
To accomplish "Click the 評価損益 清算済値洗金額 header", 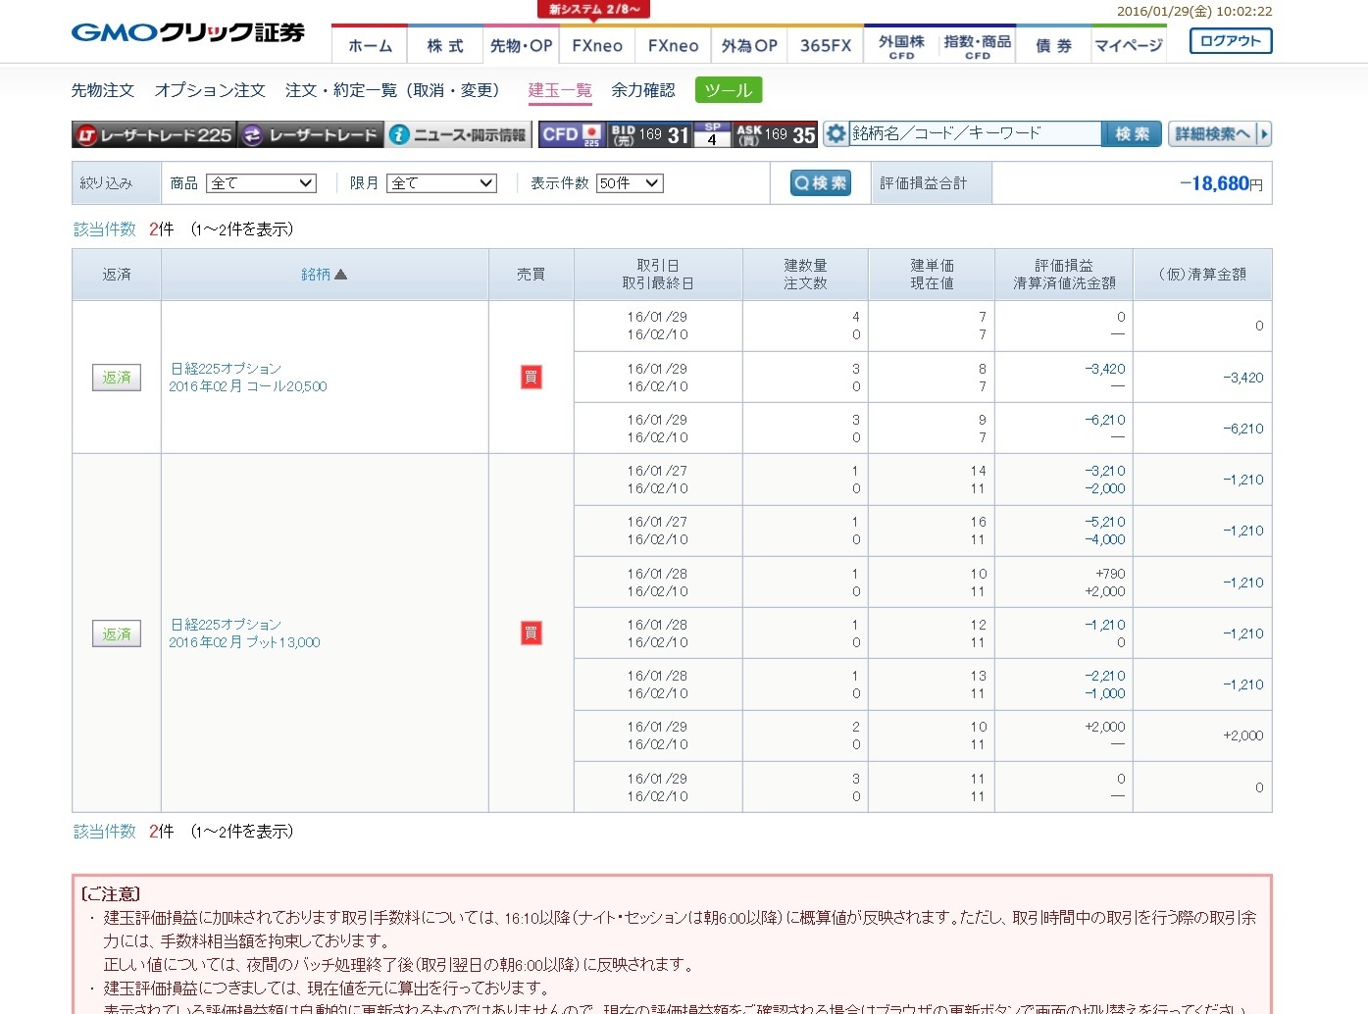I will (x=1064, y=275).
